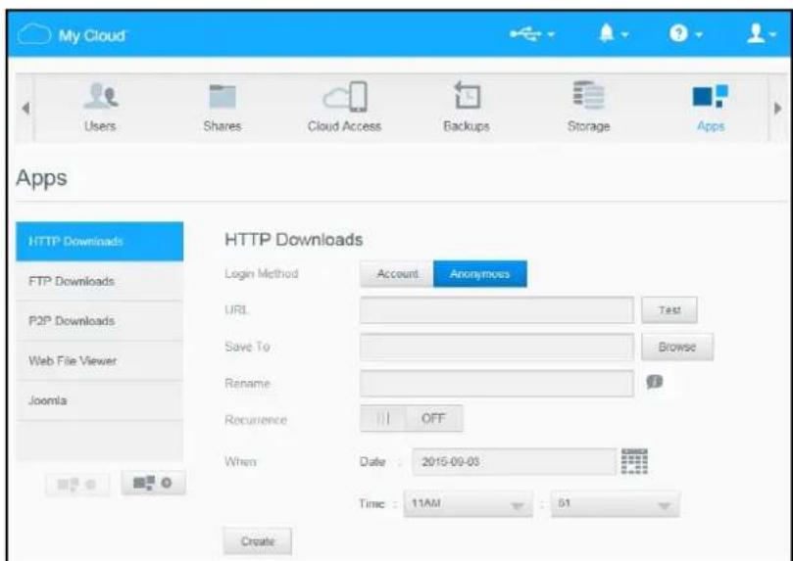Image resolution: width=793 pixels, height=561 pixels.
Task: Choose Account login method
Action: (x=396, y=274)
